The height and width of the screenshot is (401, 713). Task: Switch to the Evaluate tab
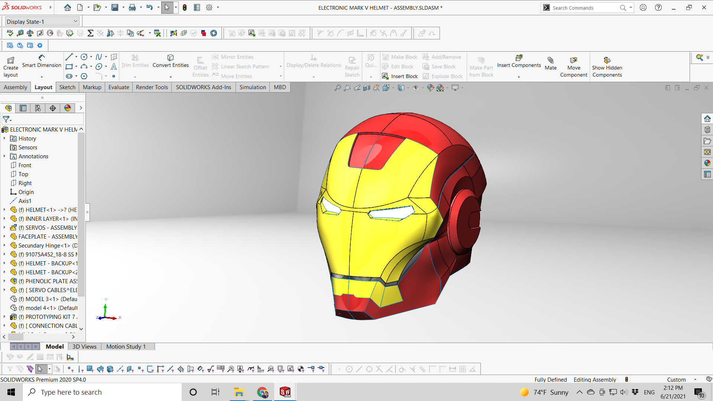[x=119, y=87]
